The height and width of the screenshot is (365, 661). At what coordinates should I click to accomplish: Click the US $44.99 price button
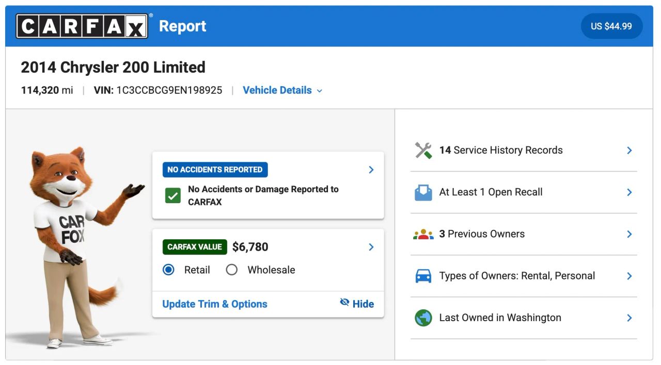pos(611,26)
